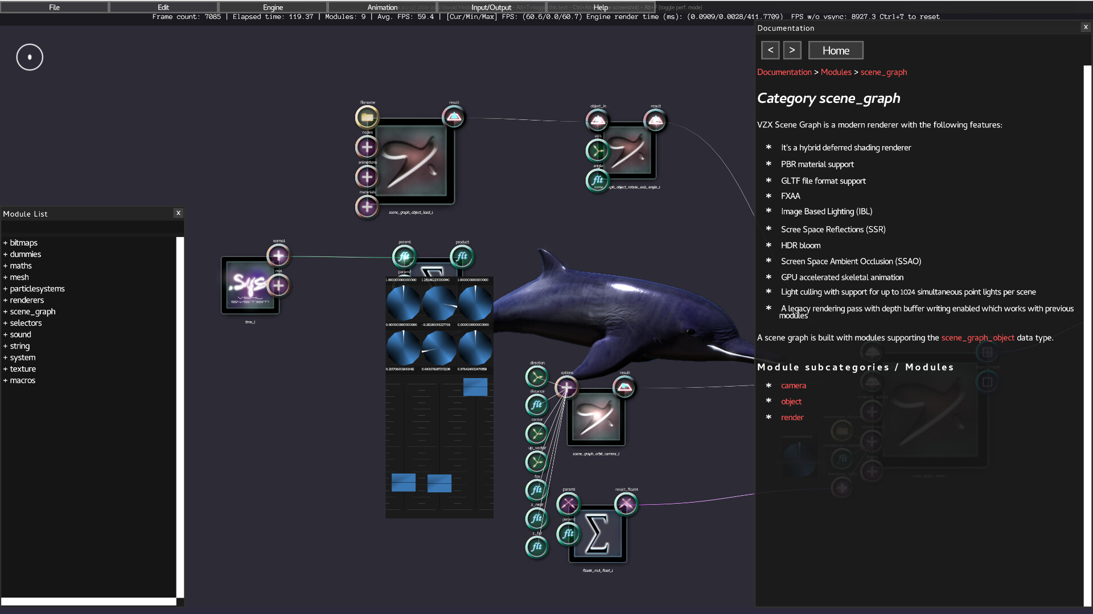
Task: Select the result anchor of scene_graph_object_load_1
Action: (454, 117)
